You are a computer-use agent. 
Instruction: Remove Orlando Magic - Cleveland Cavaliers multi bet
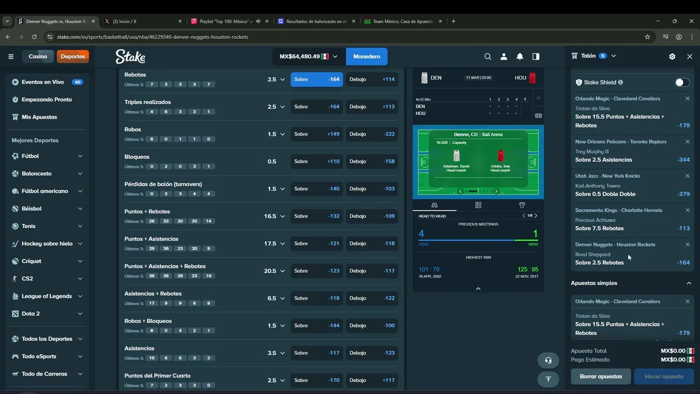pos(687,99)
